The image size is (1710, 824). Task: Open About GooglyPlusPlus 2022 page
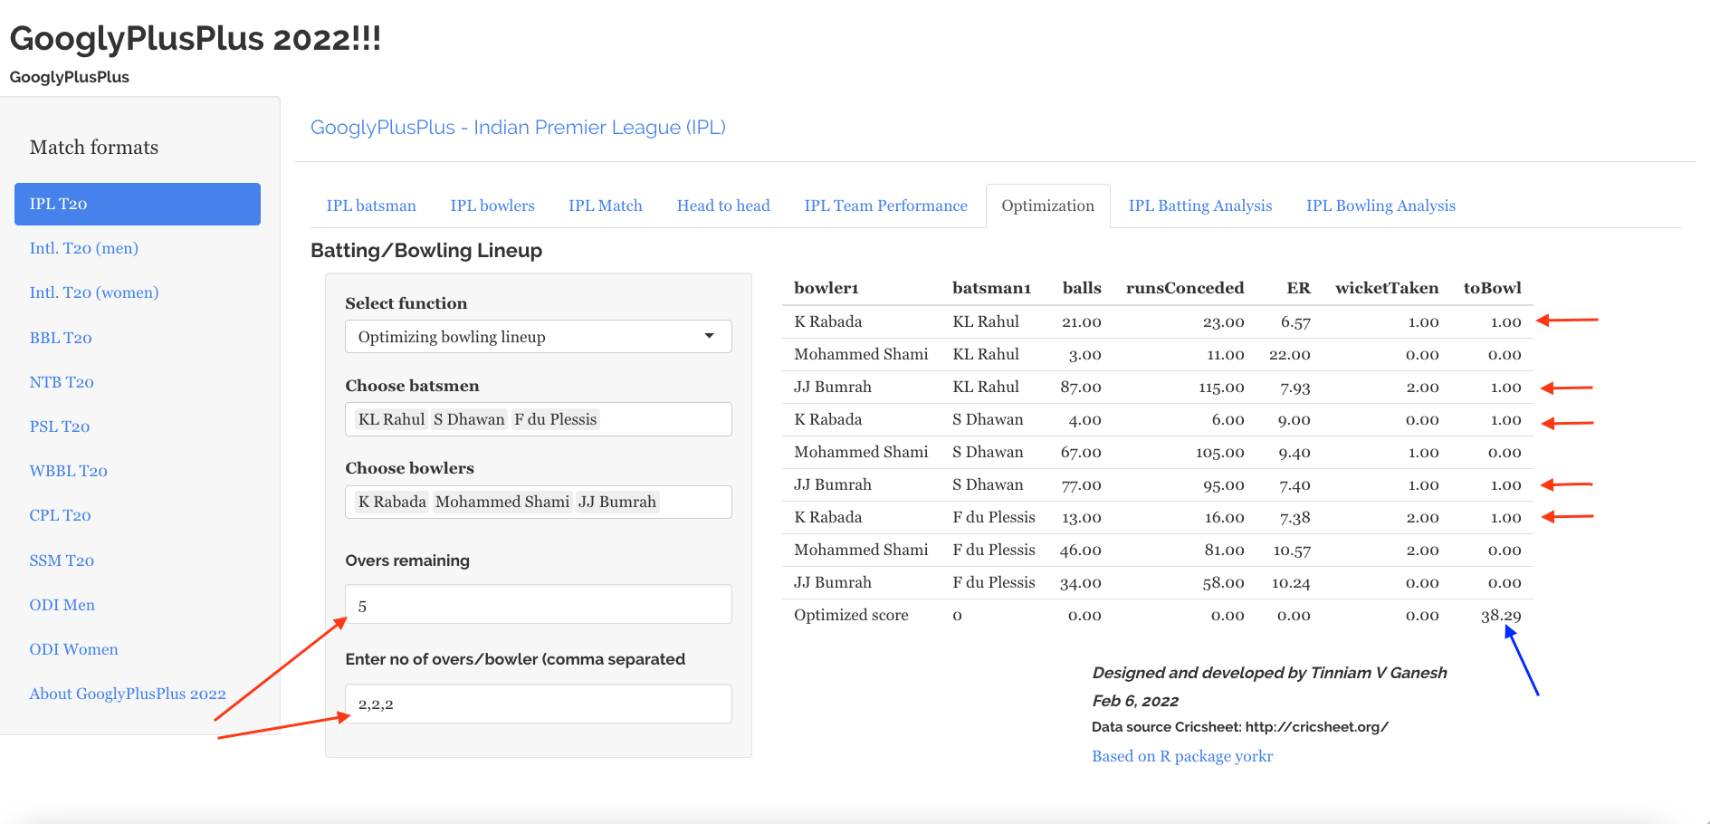(x=128, y=694)
